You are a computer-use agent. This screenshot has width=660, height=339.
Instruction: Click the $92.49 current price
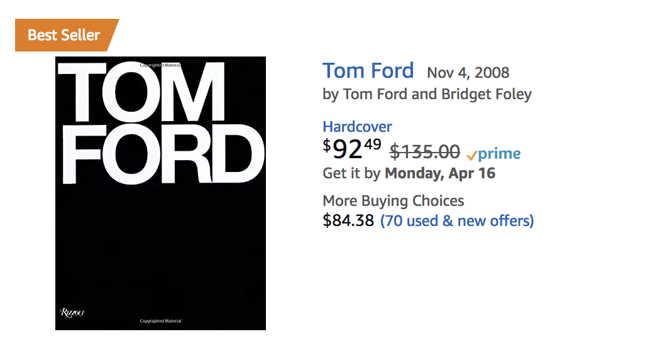(352, 149)
